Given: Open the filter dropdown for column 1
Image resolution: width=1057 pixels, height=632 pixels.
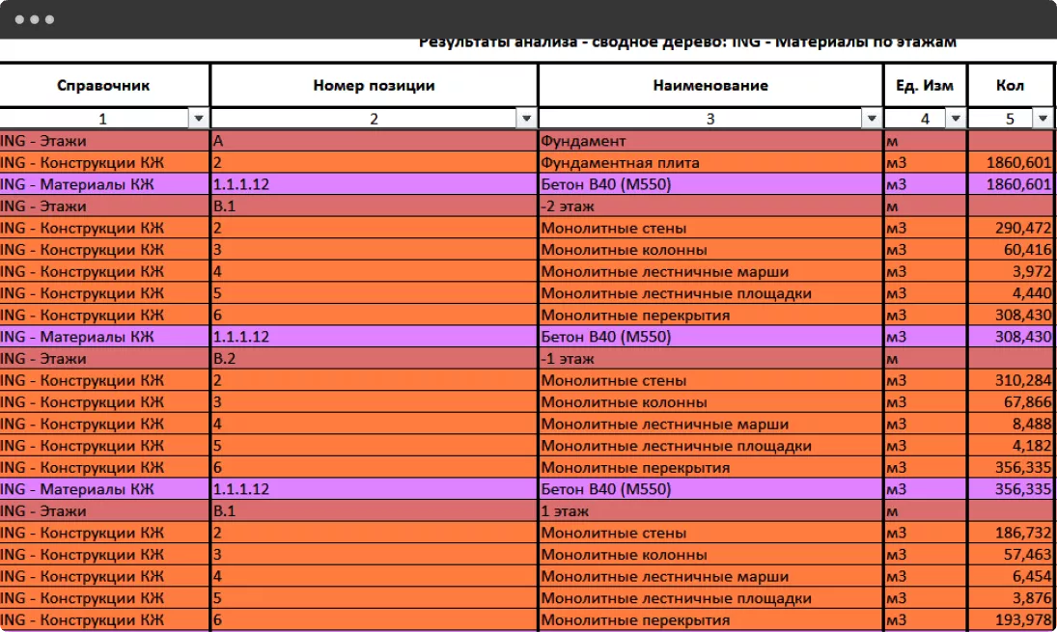Looking at the screenshot, I should 199,119.
